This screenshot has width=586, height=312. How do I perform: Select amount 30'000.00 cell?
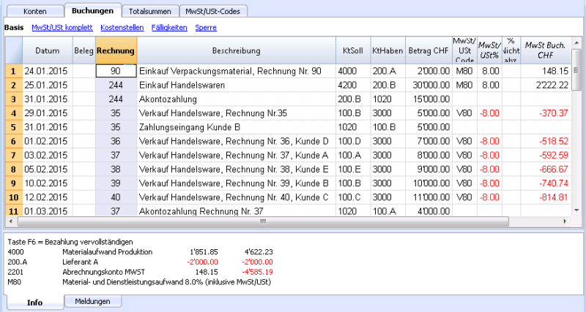tap(429, 85)
